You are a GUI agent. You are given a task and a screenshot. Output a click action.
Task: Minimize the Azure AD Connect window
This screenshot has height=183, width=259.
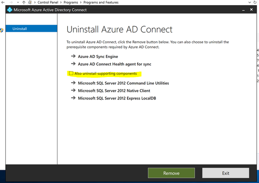pos(243,10)
